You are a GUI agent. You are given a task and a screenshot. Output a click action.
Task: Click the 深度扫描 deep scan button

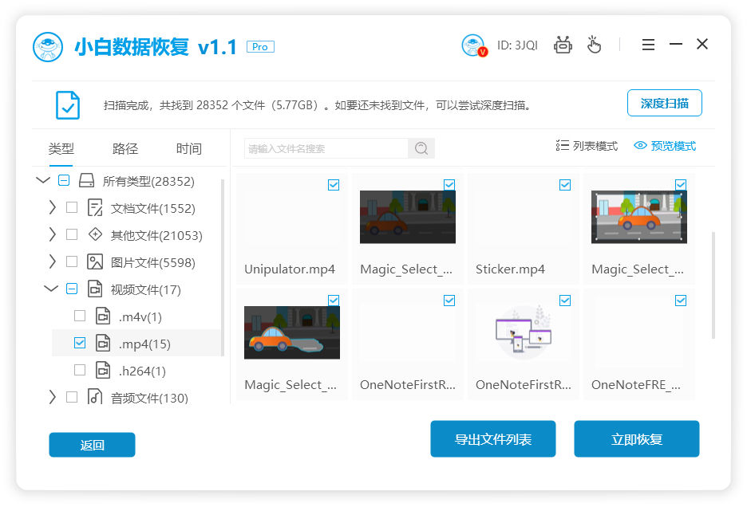[x=665, y=103]
